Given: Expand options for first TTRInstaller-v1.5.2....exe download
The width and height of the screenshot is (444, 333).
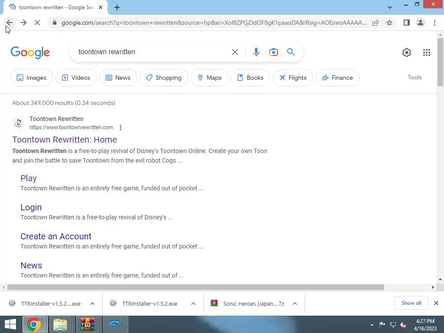Looking at the screenshot, I should [x=92, y=304].
